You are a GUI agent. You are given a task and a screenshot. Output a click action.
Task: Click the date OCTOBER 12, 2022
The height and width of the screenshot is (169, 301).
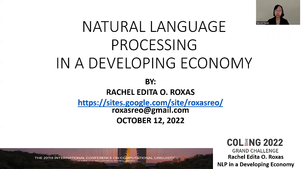(x=150, y=121)
